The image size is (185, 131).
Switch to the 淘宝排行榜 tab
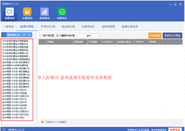tap(68, 26)
